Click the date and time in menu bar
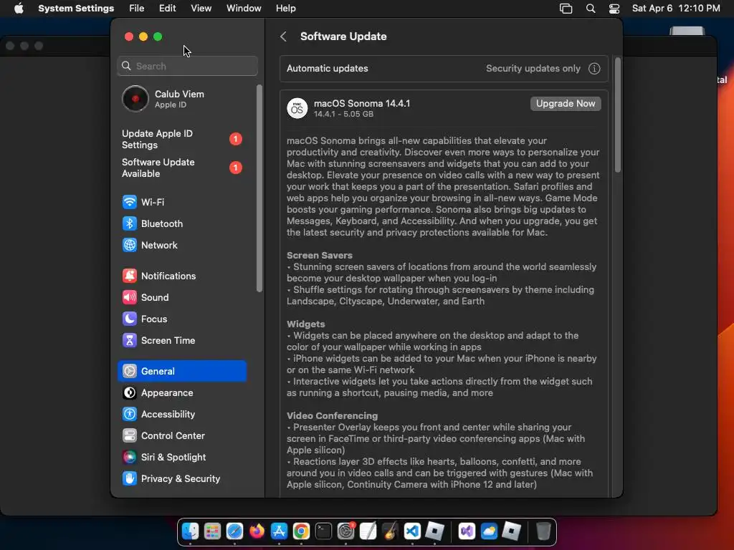 [676, 9]
